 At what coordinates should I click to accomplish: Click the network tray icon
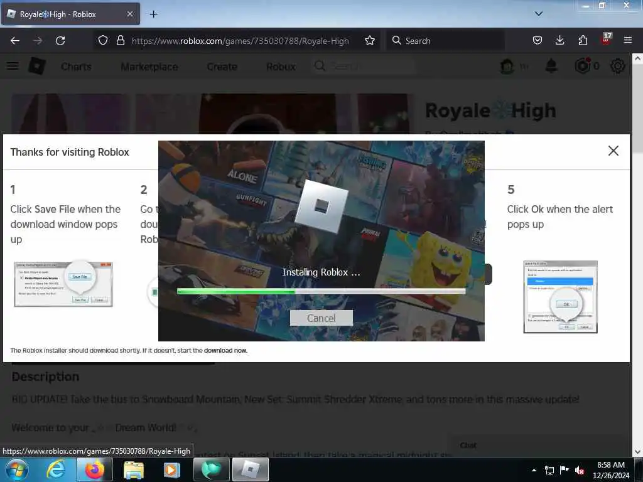pyautogui.click(x=549, y=470)
